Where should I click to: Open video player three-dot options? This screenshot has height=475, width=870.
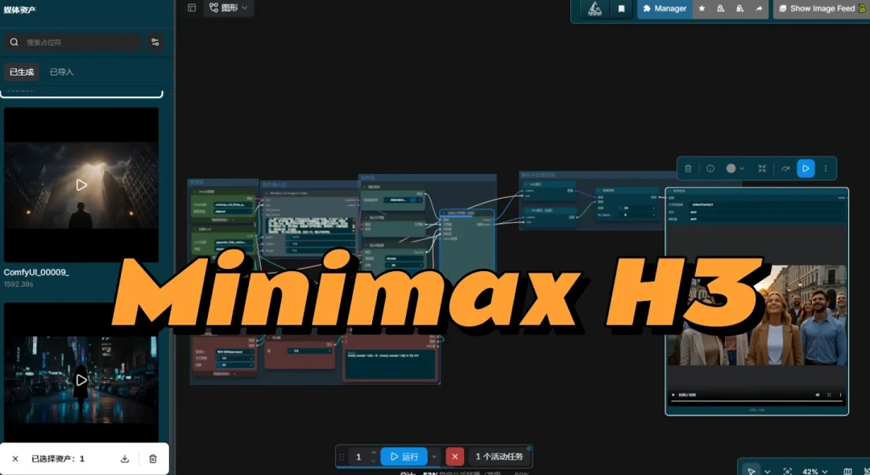(840, 394)
